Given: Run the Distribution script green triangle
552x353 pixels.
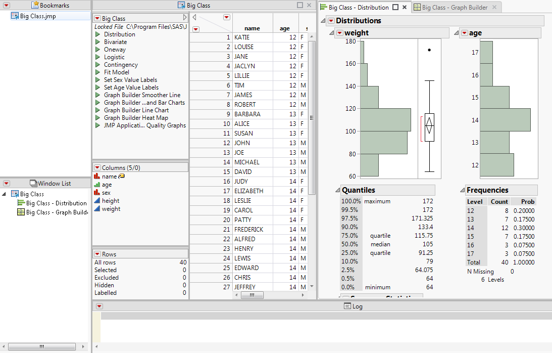Looking at the screenshot, I should (98, 34).
